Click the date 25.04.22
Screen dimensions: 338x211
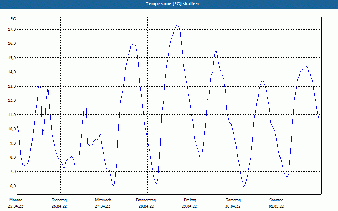pos(16,206)
